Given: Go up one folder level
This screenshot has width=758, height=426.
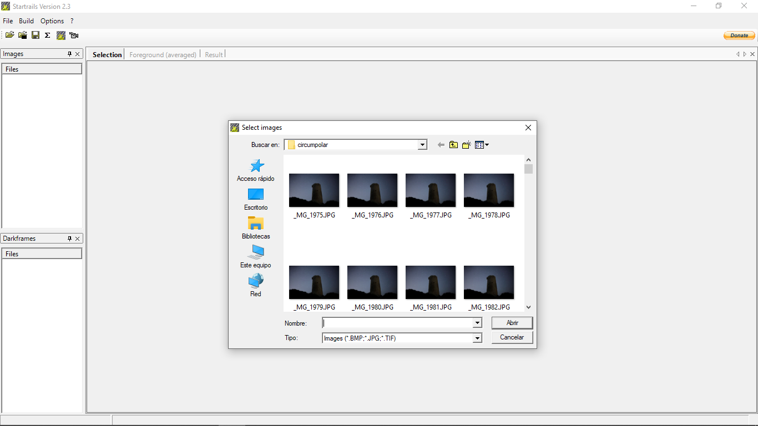Looking at the screenshot, I should click(453, 145).
